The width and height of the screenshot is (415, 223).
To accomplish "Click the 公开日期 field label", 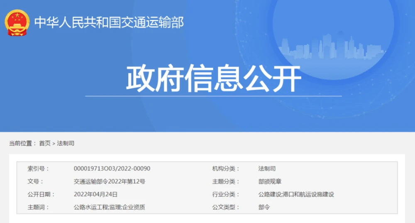I will coord(41,194).
